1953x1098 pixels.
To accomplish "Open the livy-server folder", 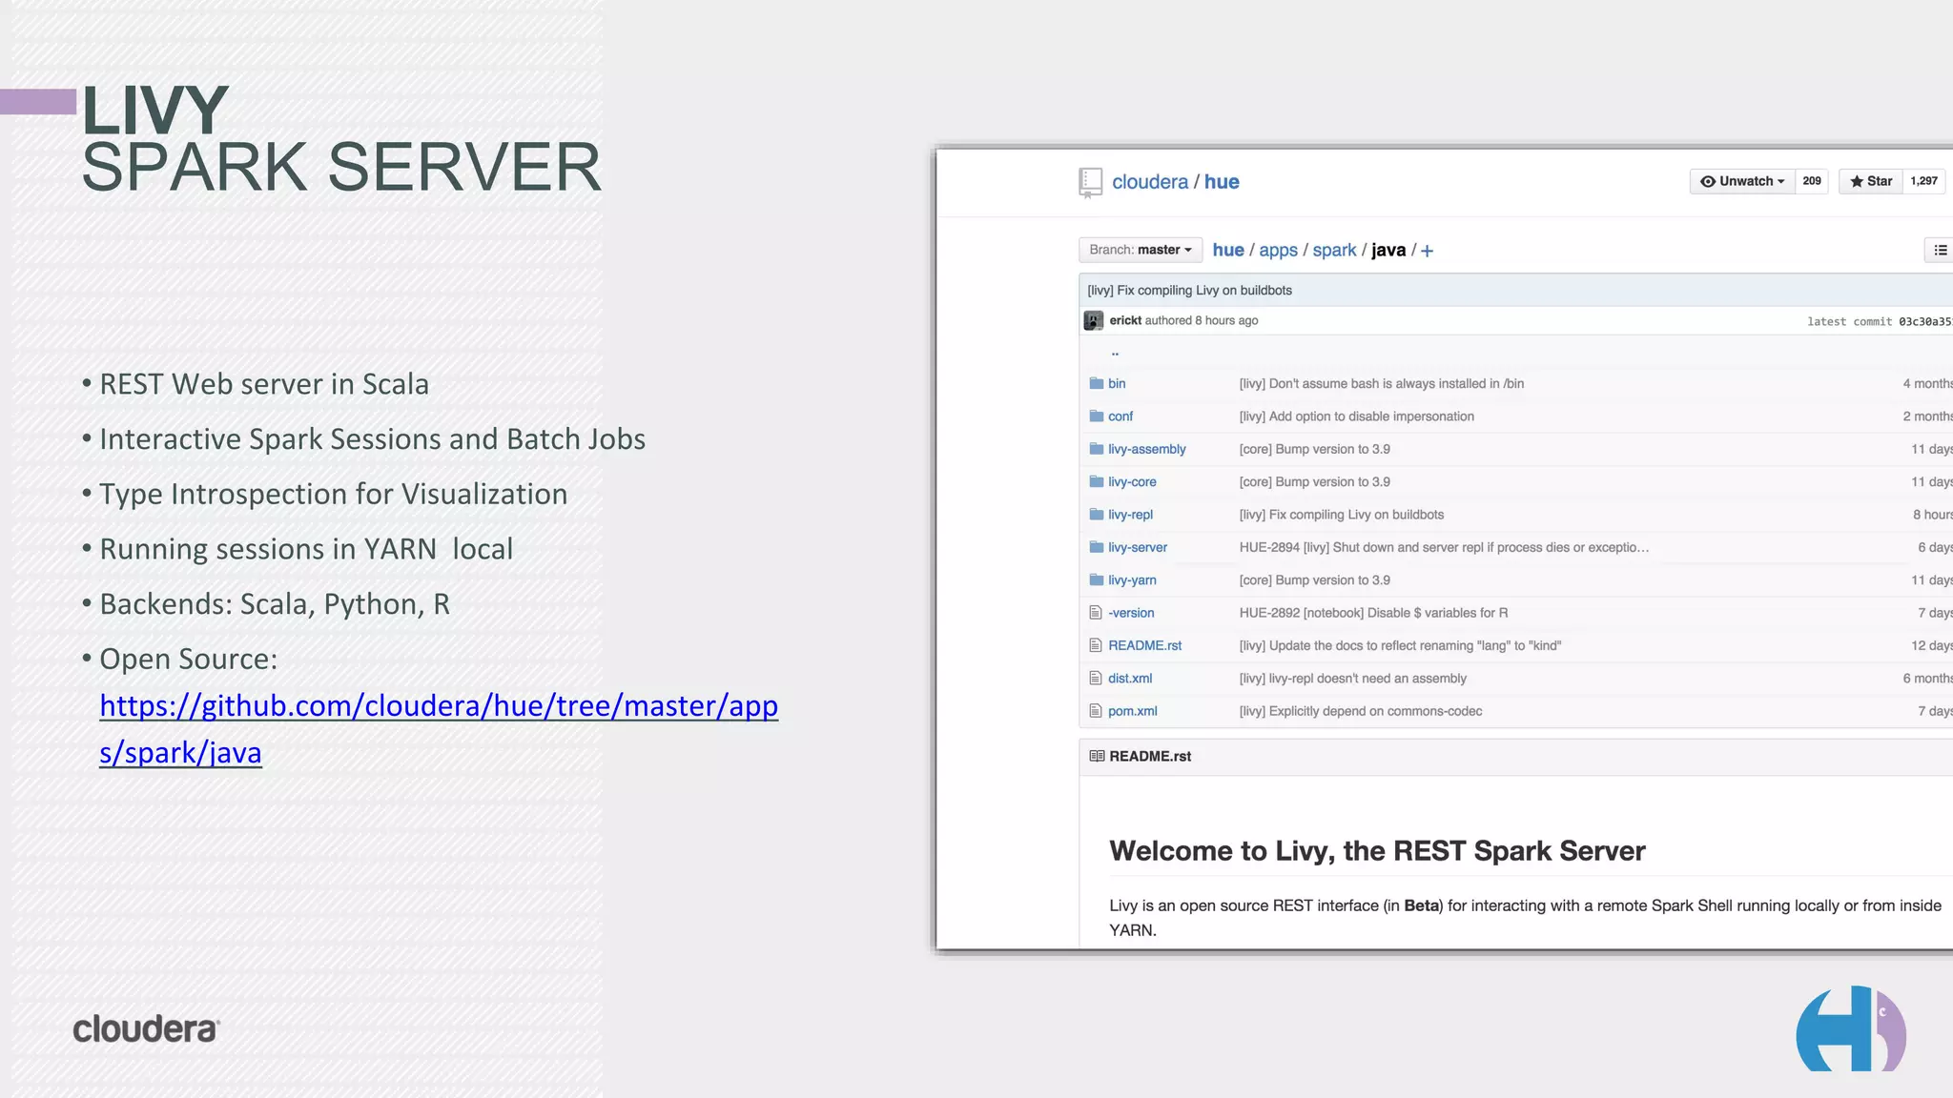I will point(1138,547).
